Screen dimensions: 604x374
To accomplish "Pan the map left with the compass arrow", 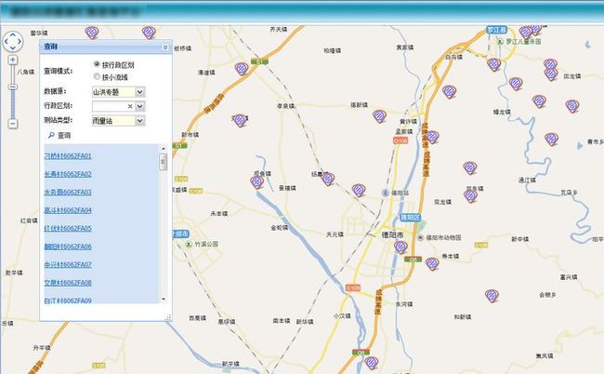I will pos(7,41).
